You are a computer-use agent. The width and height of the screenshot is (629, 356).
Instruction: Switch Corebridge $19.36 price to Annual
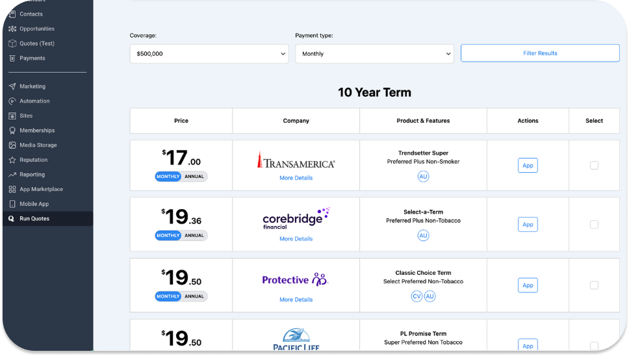194,235
